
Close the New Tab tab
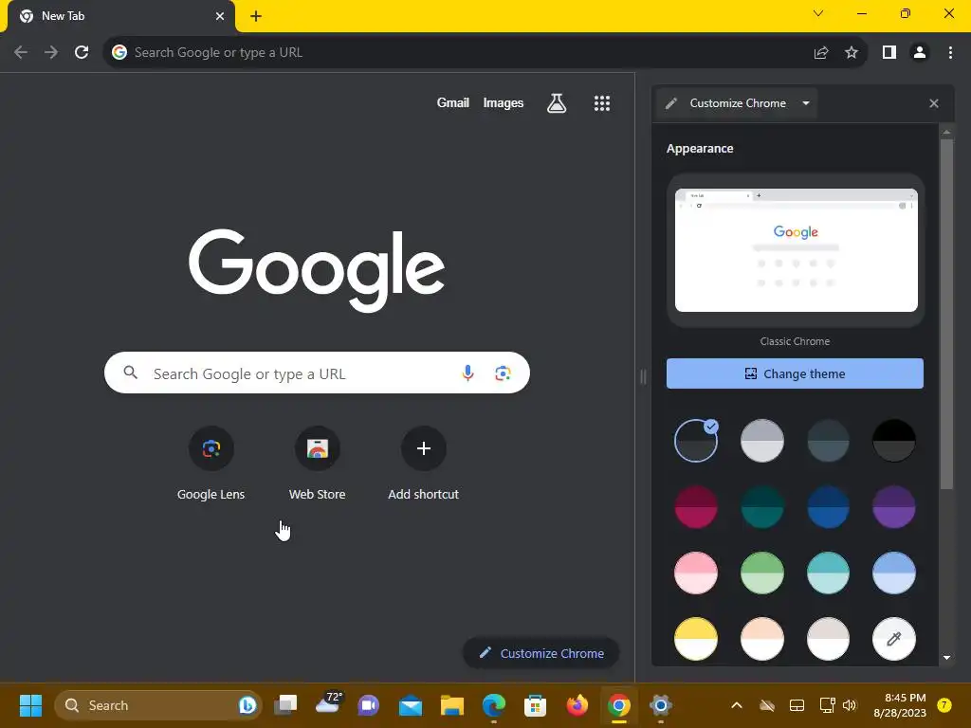[x=220, y=16]
